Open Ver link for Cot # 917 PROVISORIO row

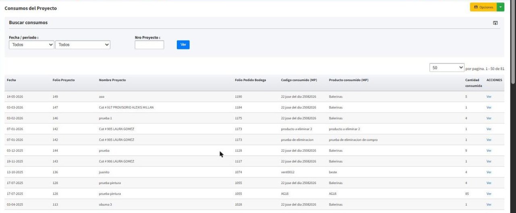pyautogui.click(x=489, y=108)
